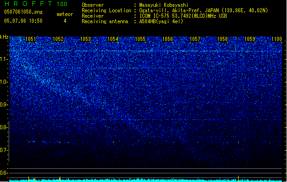Click the 0.8 kHz frequency label
287x182 pixels.
pos(4,127)
